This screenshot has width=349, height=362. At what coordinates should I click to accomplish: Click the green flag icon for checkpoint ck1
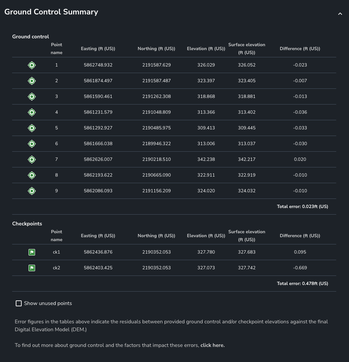32,252
